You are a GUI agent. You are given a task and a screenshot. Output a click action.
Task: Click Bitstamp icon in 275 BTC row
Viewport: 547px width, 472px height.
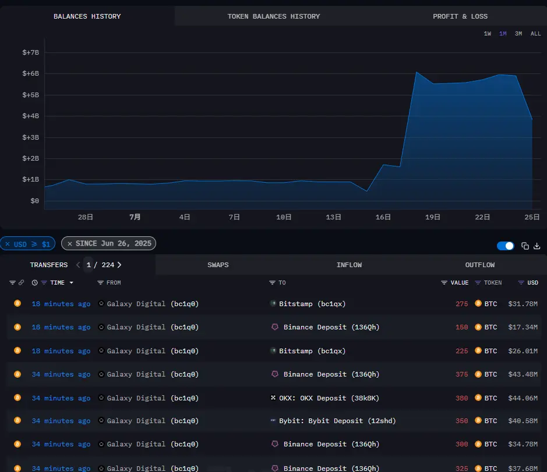(273, 303)
